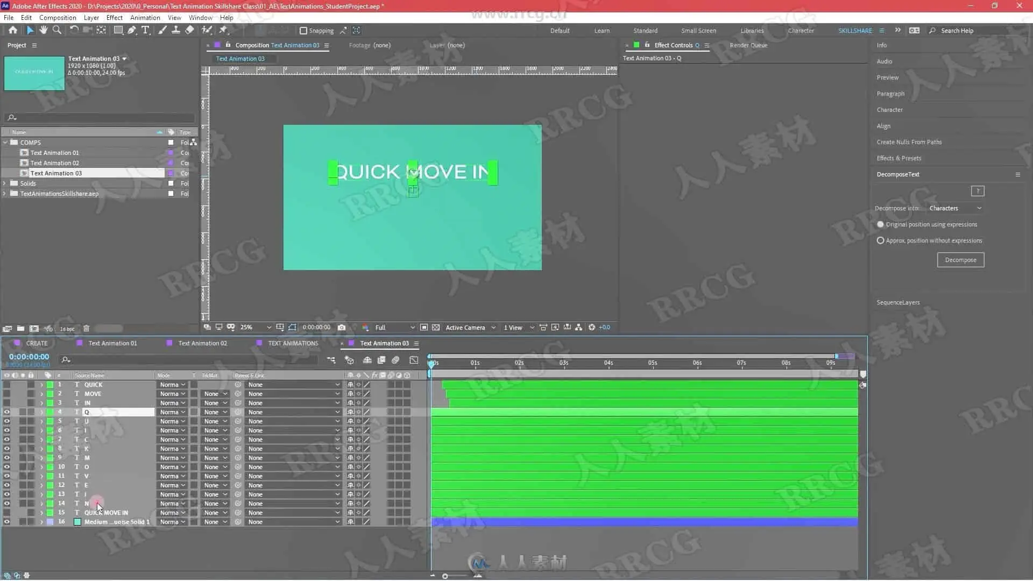Open the Animation menu
Image resolution: width=1033 pixels, height=581 pixels.
145,17
